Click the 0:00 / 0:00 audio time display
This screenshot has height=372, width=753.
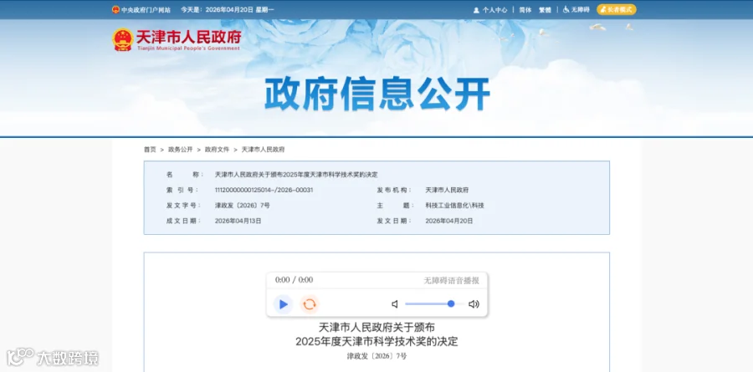294,280
